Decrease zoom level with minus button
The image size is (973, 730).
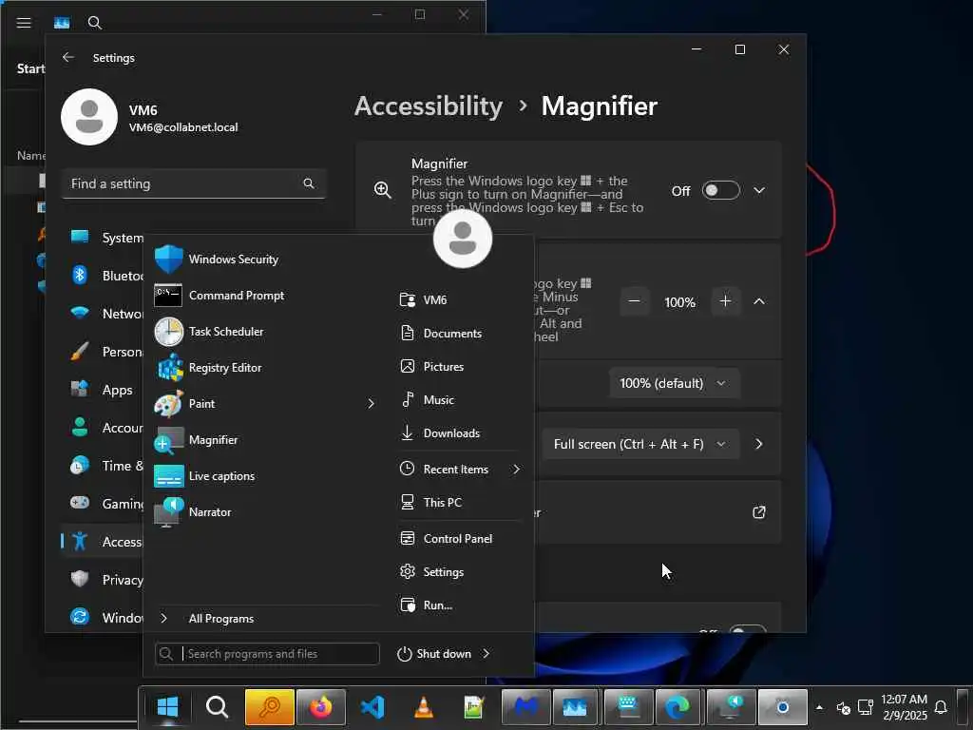(x=634, y=301)
